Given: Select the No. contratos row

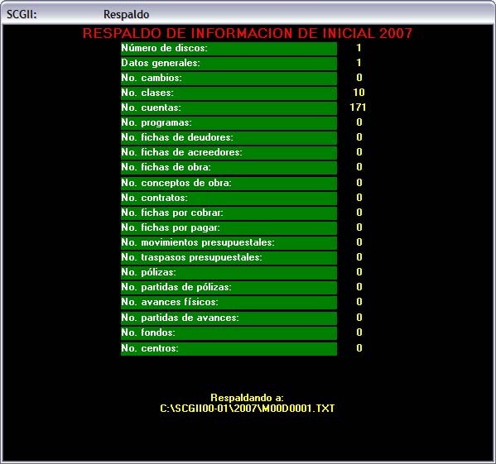Looking at the screenshot, I should pos(229,198).
